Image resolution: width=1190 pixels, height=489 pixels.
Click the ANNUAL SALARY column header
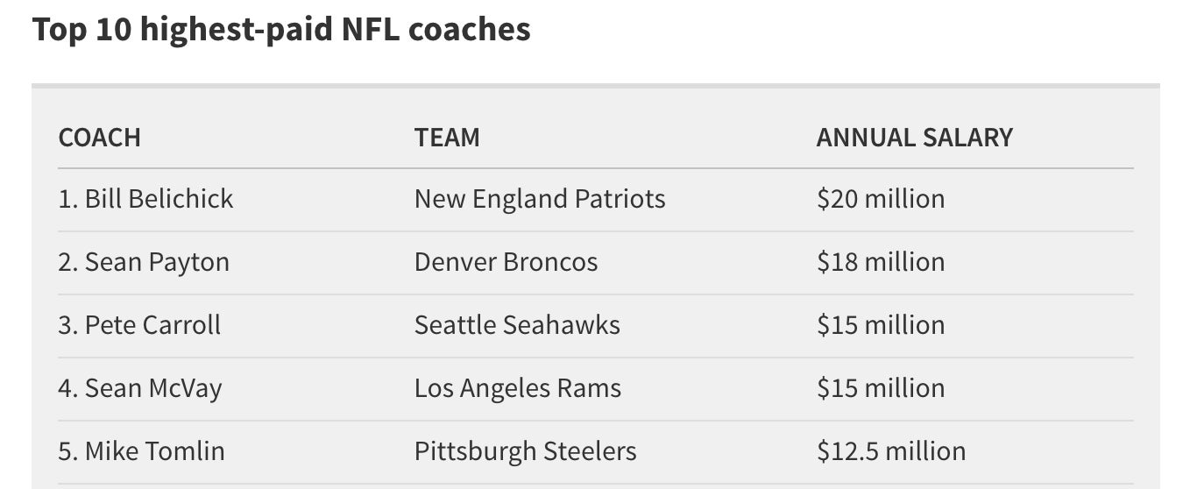914,138
